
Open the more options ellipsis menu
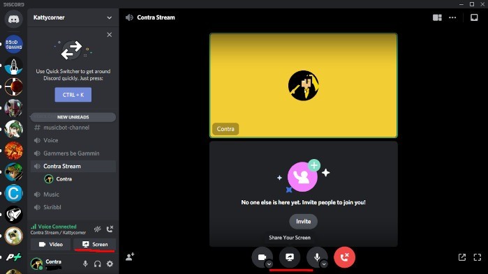pos(452,17)
